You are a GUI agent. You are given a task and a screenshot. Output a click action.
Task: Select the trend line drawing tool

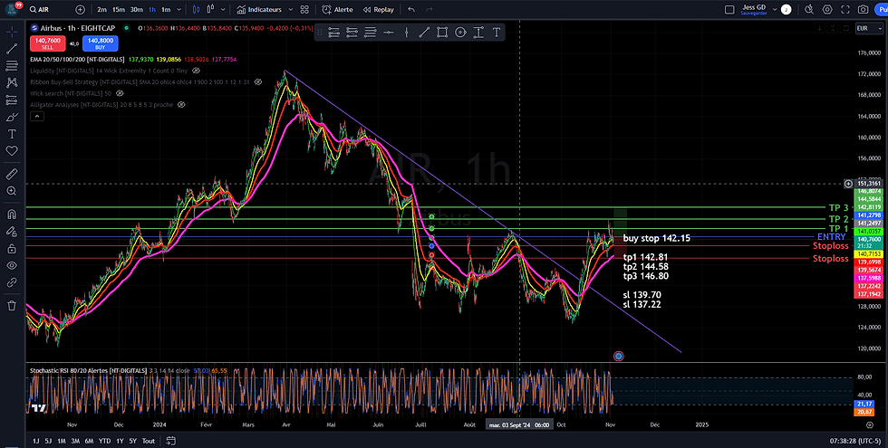click(x=11, y=49)
